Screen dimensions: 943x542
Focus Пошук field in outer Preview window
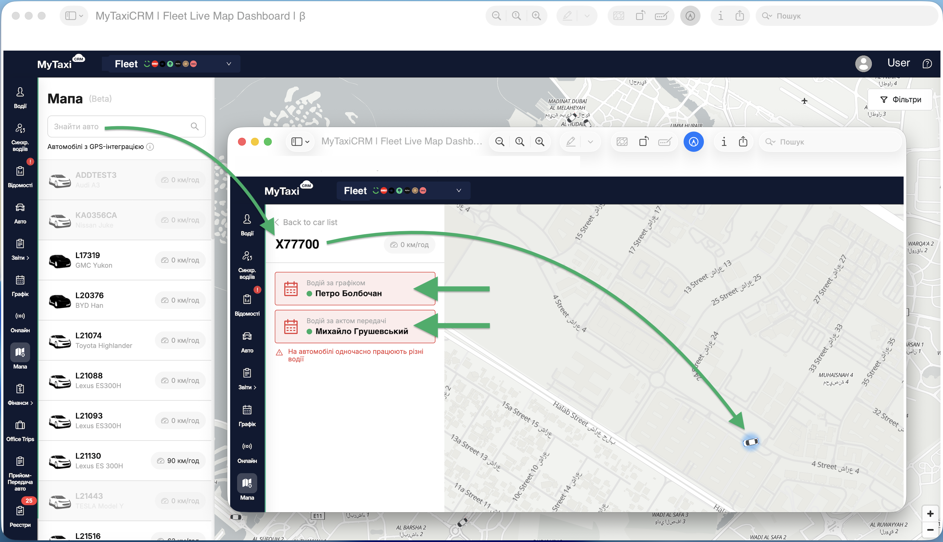click(846, 16)
